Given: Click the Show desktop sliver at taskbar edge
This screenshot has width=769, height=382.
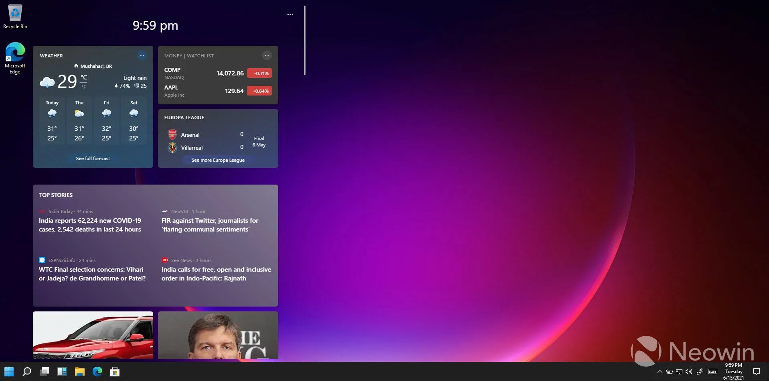Looking at the screenshot, I should (767, 372).
